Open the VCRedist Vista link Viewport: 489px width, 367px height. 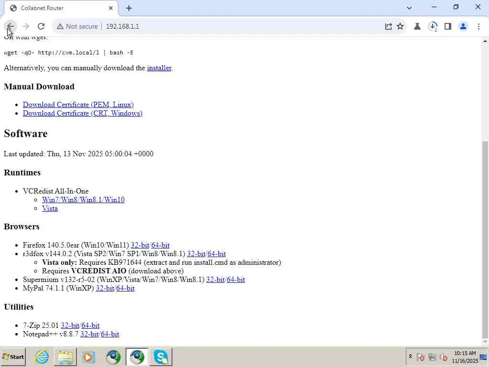[x=50, y=208]
